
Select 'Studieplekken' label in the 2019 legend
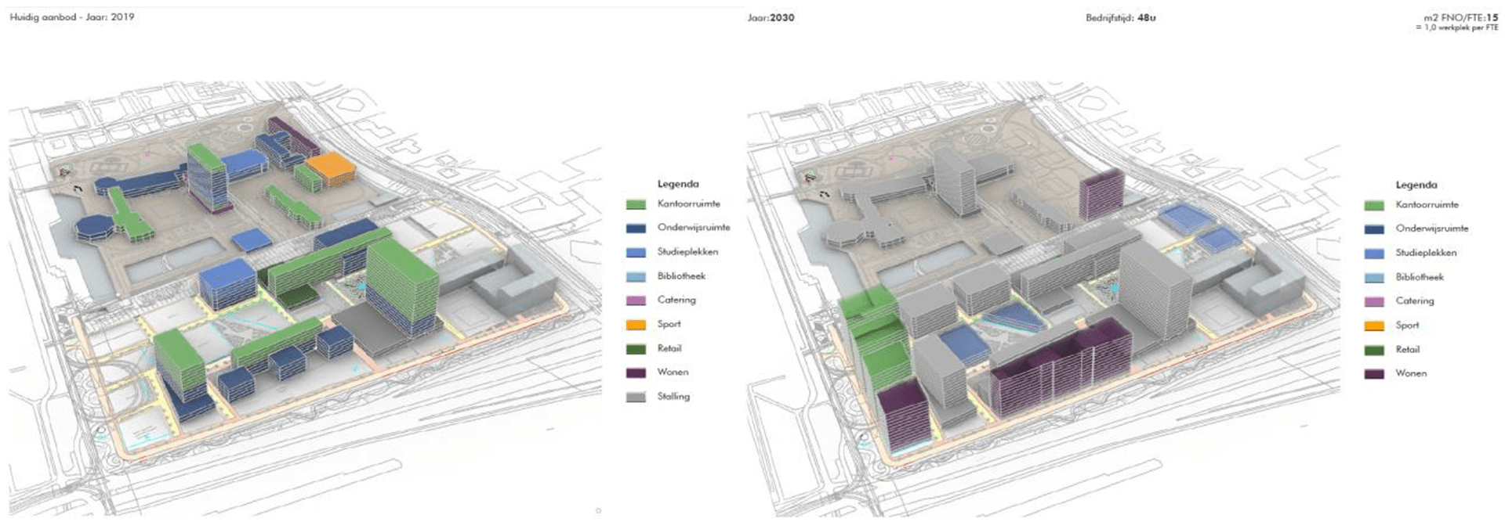(x=687, y=252)
